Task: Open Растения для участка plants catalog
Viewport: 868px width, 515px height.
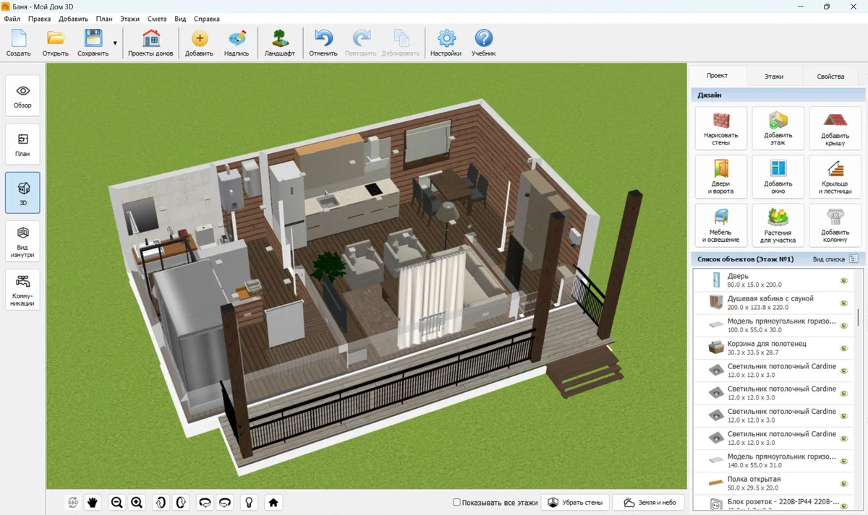Action: (778, 225)
